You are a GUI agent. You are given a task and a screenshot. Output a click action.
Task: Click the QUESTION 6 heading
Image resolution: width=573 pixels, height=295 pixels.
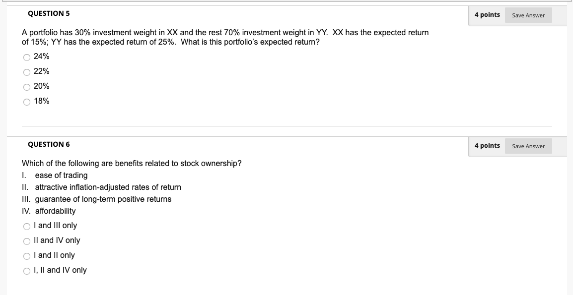[x=48, y=144]
